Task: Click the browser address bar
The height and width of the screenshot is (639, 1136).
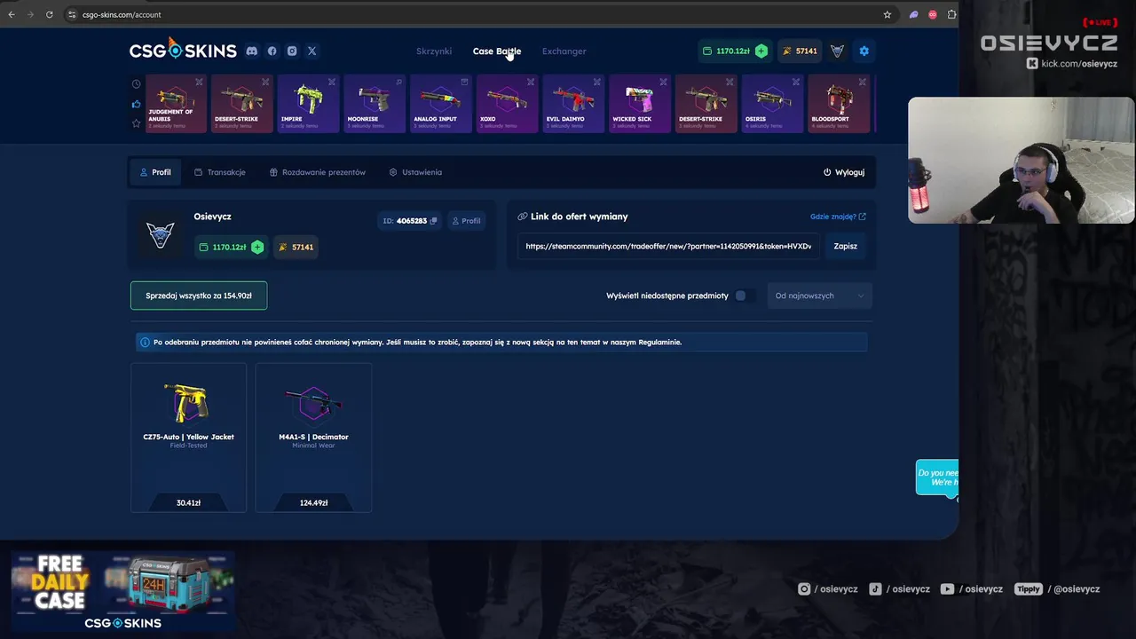Action: click(x=470, y=14)
